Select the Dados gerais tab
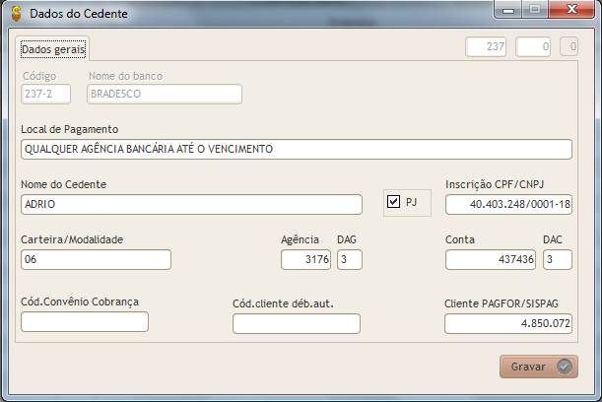The height and width of the screenshot is (402, 602). tap(53, 47)
